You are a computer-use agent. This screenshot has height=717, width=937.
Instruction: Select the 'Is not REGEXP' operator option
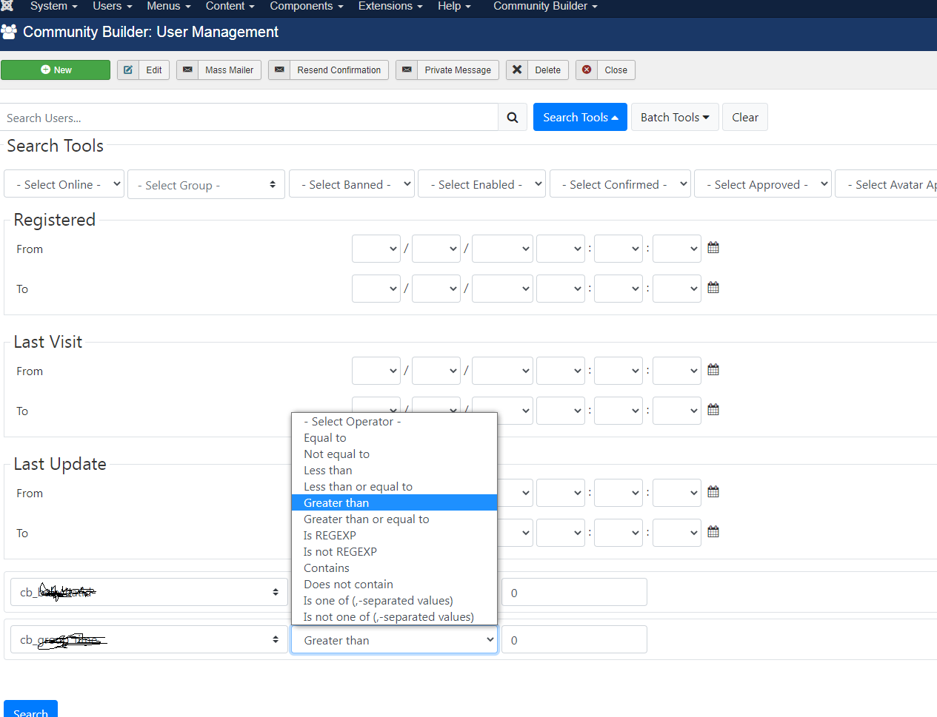pos(394,552)
